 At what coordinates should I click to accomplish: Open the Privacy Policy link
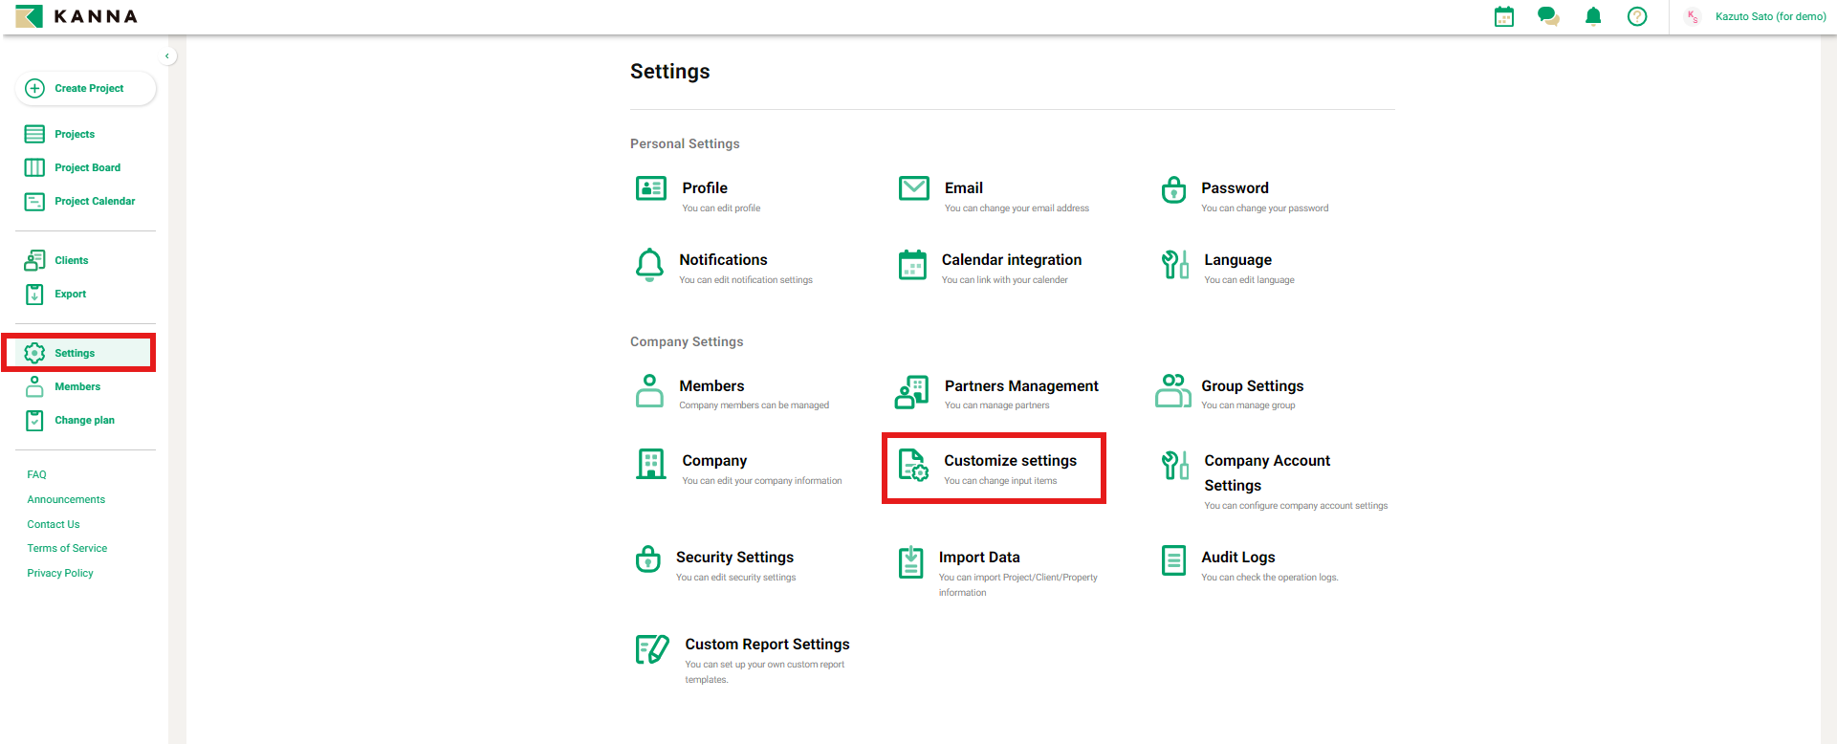pos(60,573)
